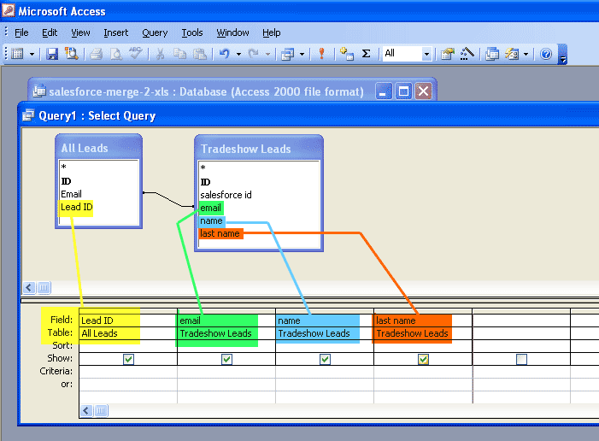Click the Criteria cell under Lead ID column
The width and height of the screenshot is (599, 441).
128,372
